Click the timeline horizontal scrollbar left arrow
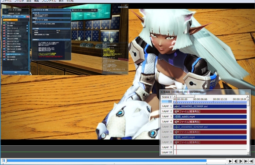255x165 pixels. pos(175,96)
